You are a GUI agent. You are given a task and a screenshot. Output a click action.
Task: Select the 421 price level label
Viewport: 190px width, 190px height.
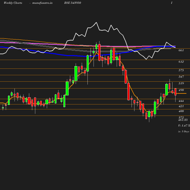[x=181, y=106]
